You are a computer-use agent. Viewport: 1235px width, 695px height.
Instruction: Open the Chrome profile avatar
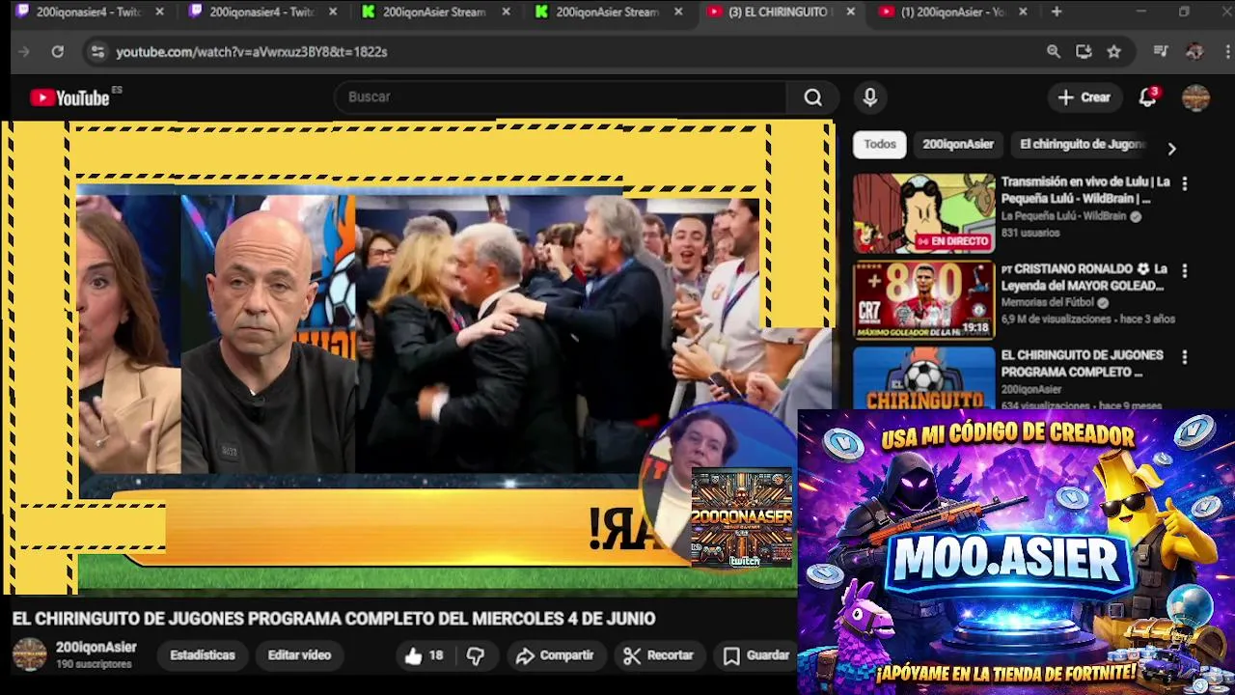pyautogui.click(x=1194, y=52)
